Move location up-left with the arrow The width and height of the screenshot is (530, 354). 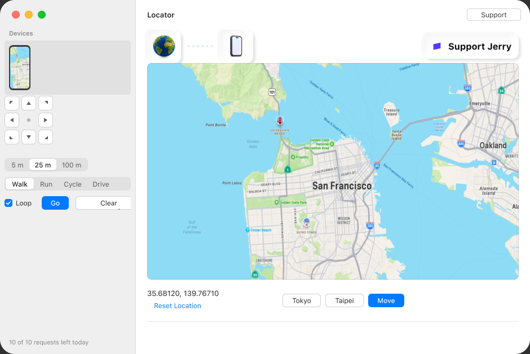click(12, 103)
